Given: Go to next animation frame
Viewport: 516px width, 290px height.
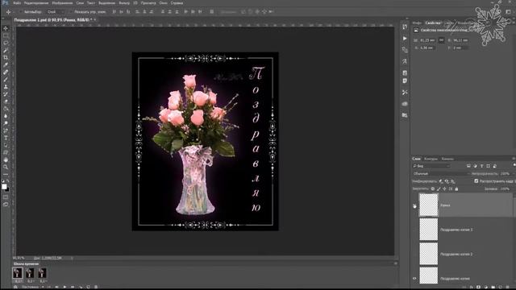Looking at the screenshot, I should tap(73, 287).
